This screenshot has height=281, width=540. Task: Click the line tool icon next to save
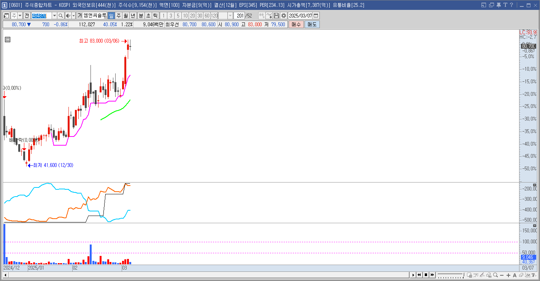[x=269, y=16]
